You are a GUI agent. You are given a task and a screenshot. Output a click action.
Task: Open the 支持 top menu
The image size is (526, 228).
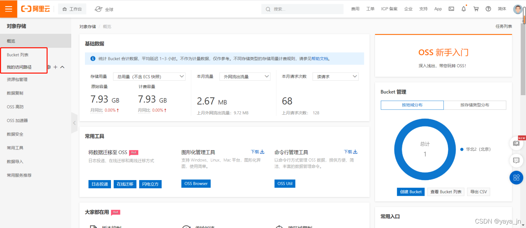(423, 9)
